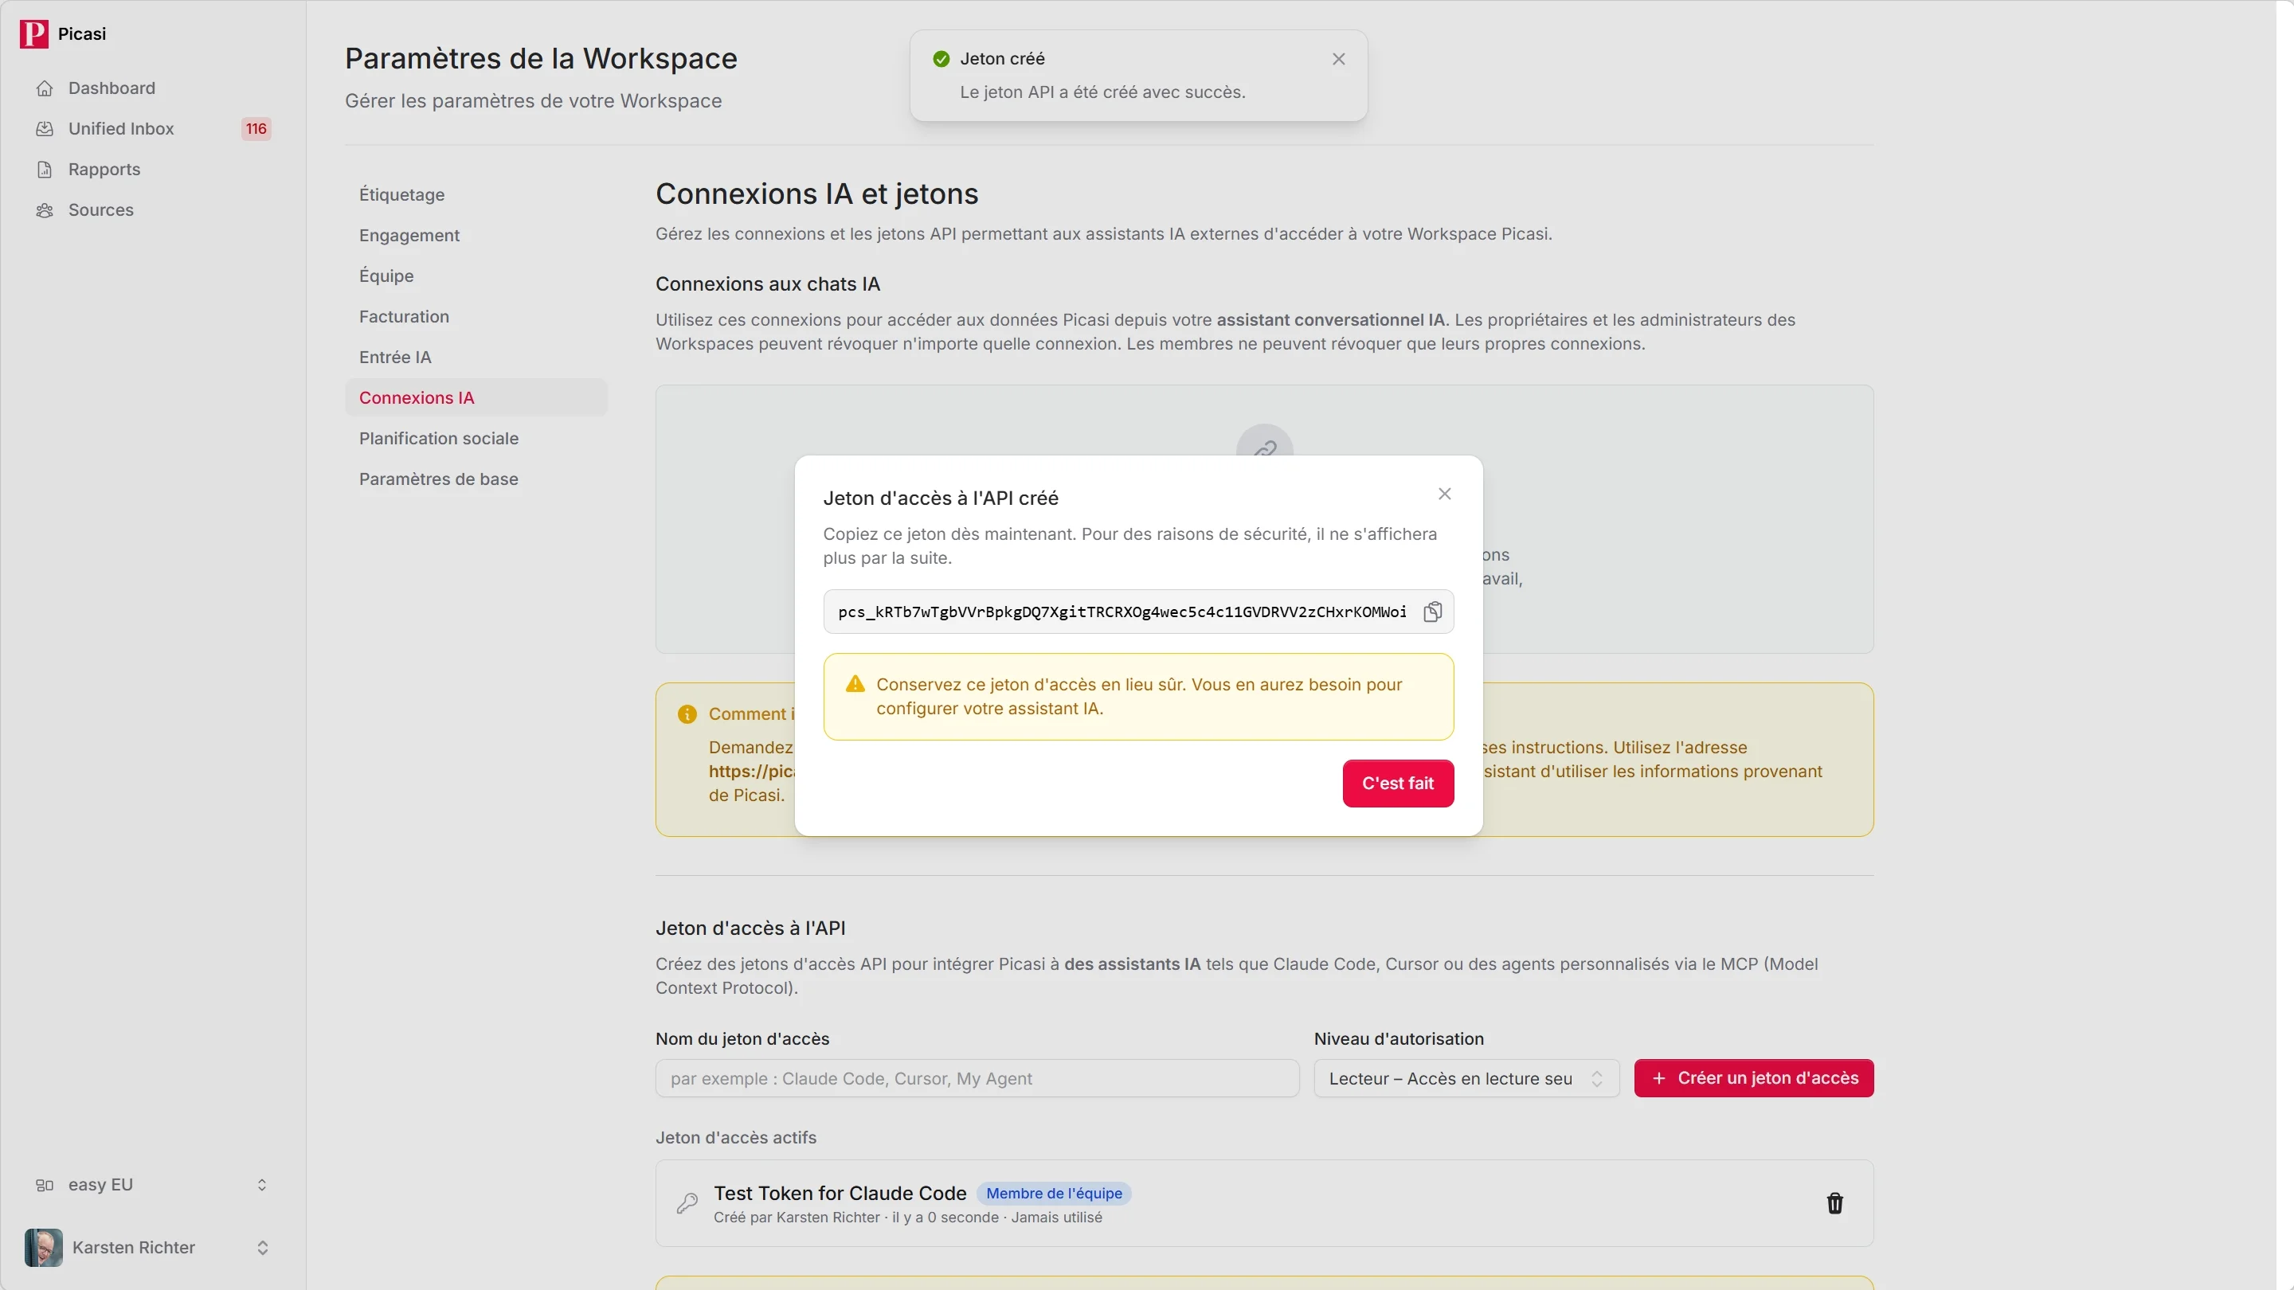Screen dimensions: 2294x1290
Task: Dismiss the Jeton créé notification
Action: (1338, 59)
